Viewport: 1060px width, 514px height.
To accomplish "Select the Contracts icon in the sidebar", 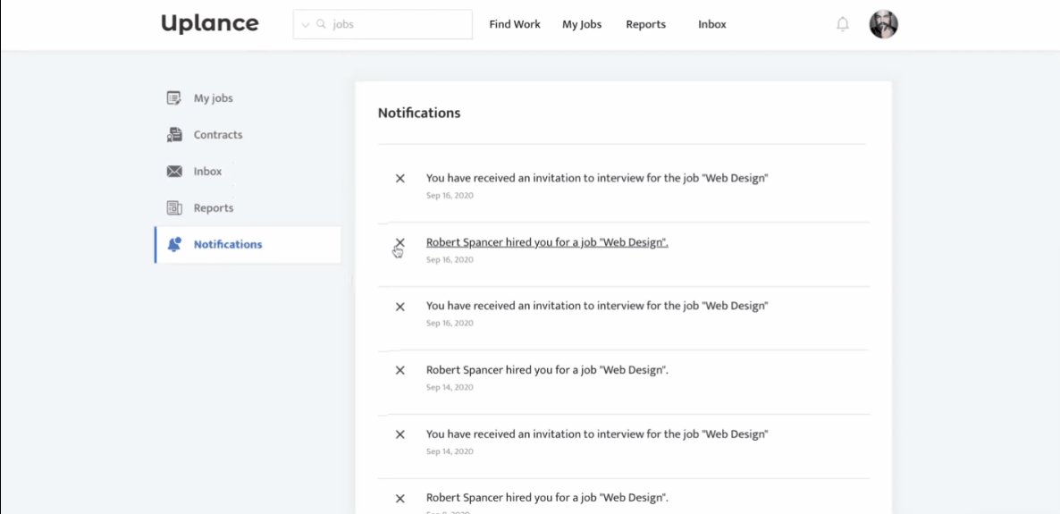I will 174,135.
